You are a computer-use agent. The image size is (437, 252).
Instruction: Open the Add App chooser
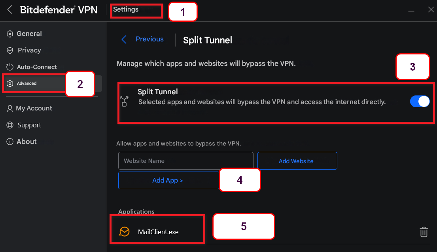(x=168, y=180)
